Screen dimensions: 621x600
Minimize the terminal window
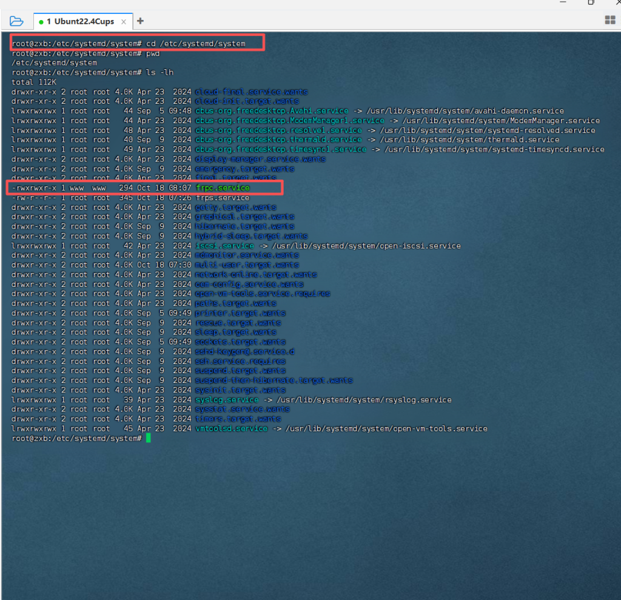562,2
